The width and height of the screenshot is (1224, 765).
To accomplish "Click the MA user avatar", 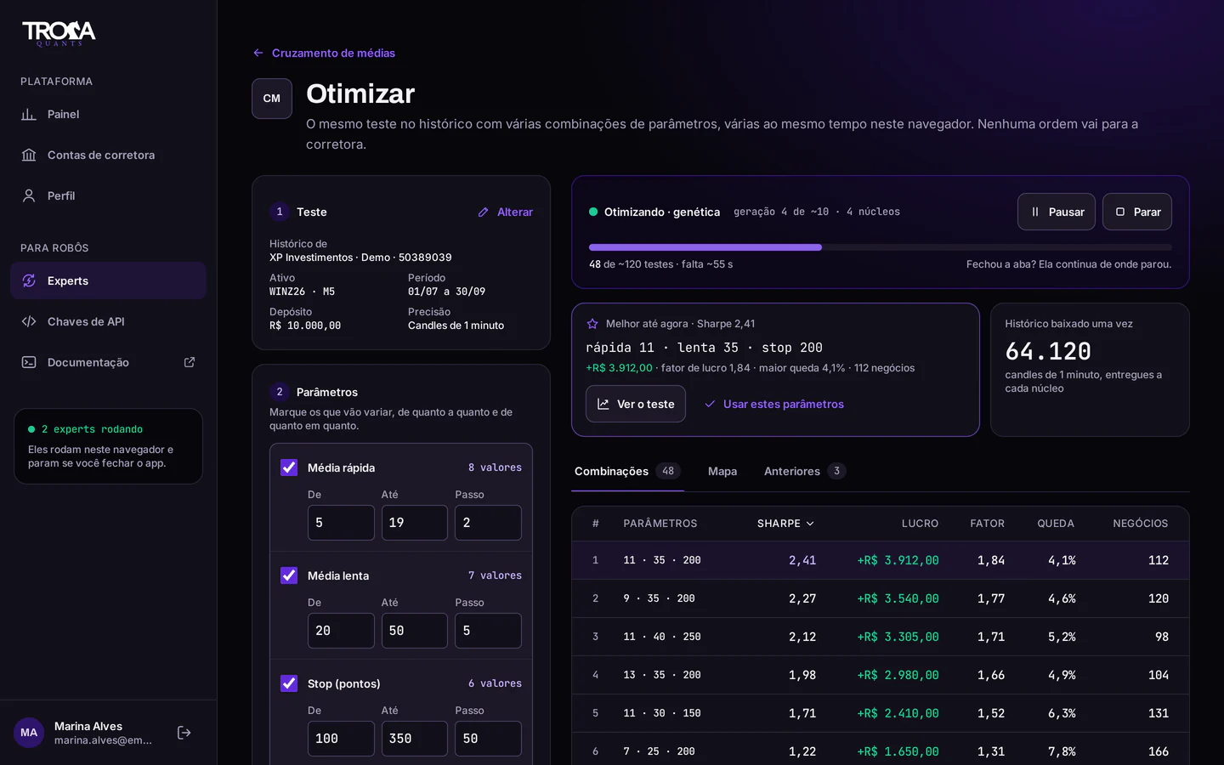I will coord(29,733).
